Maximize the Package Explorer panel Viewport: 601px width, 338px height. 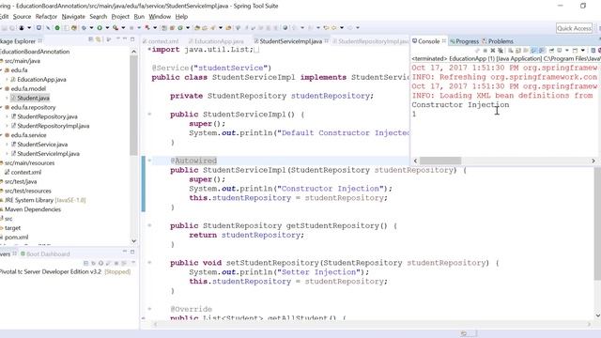(x=132, y=39)
